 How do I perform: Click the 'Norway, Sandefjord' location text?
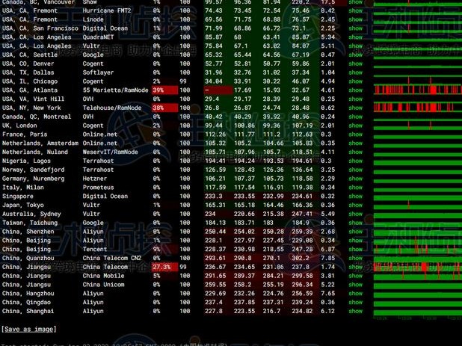(34, 170)
